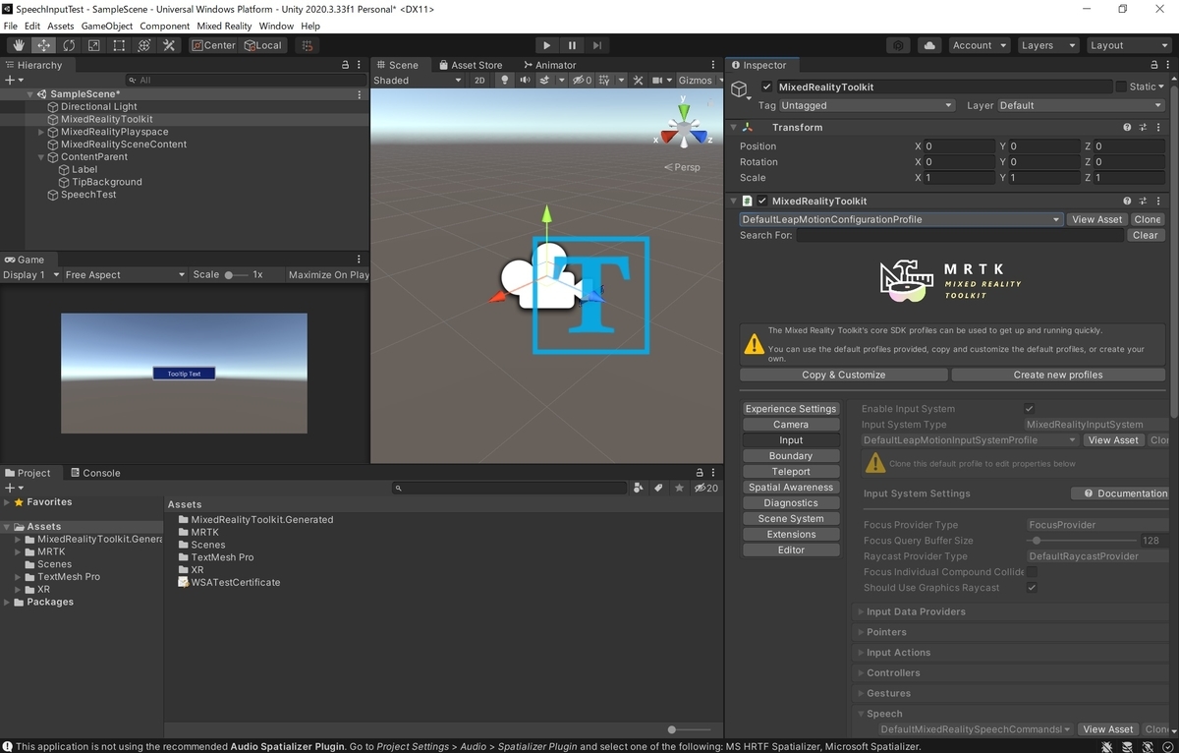Add item with Hierarchy plus button
This screenshot has width=1179, height=753.
click(x=10, y=80)
